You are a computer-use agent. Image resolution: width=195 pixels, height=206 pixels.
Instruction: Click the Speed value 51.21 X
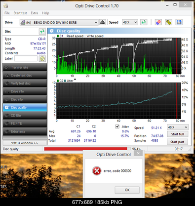tap(156, 128)
